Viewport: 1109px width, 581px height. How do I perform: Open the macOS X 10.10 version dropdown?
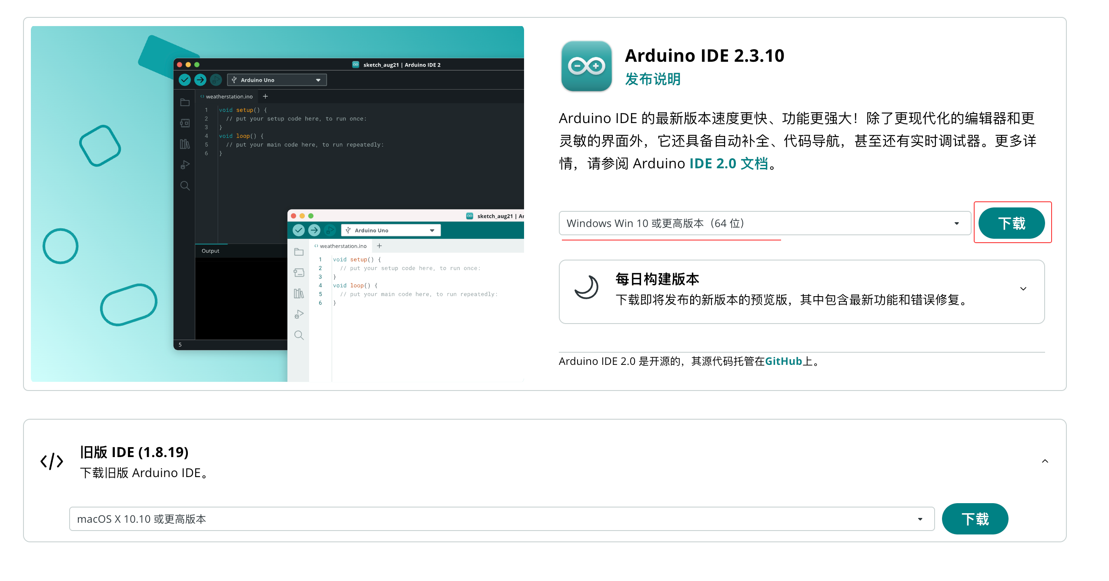coord(501,519)
